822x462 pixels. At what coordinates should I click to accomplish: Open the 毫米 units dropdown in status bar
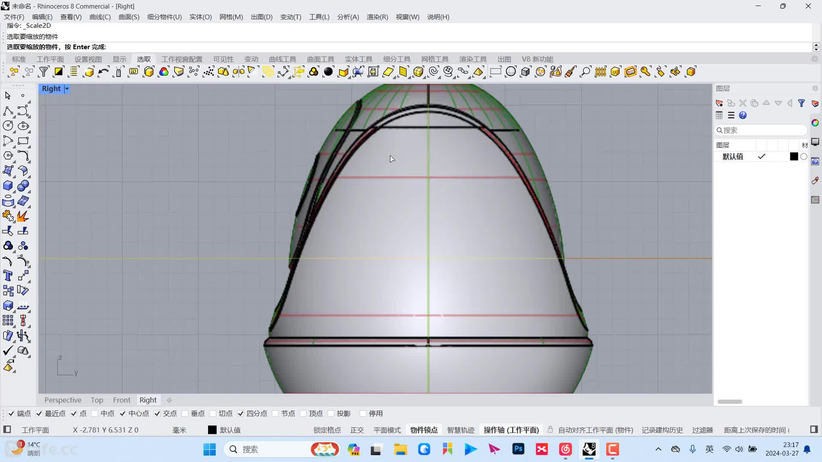click(179, 430)
